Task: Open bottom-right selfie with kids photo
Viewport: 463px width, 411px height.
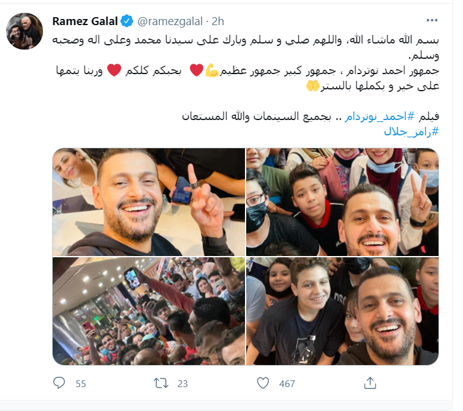Action: pyautogui.click(x=342, y=311)
